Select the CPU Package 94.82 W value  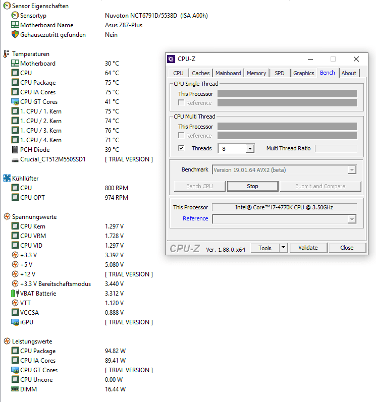pos(115,351)
